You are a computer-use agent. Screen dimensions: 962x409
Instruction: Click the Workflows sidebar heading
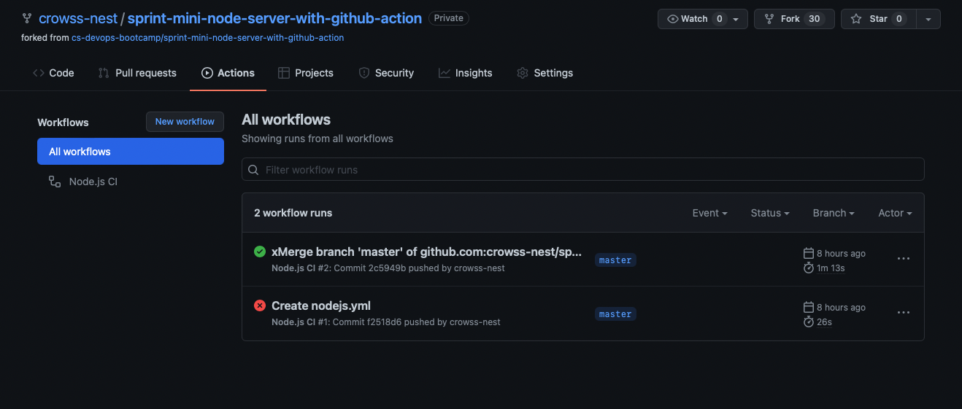pos(63,122)
